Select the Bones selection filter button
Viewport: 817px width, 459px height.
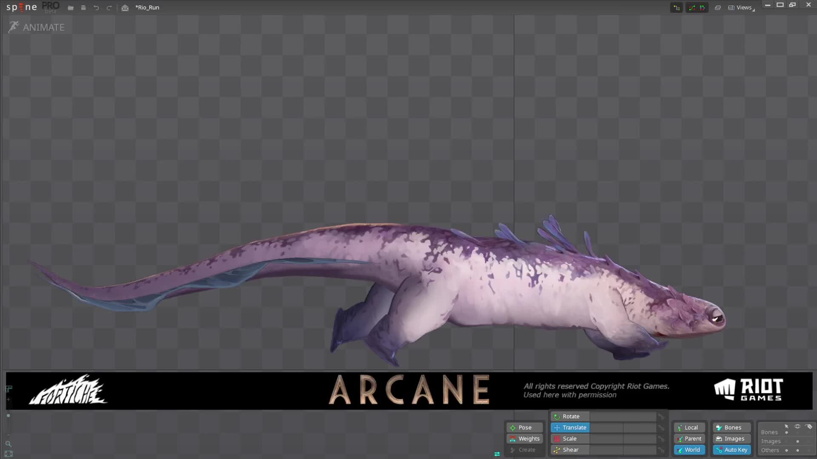pos(731,427)
